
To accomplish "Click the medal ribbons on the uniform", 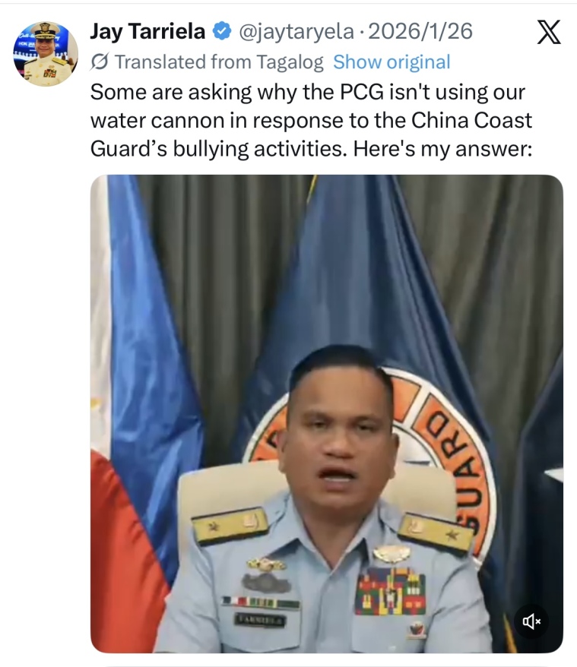I will point(390,593).
